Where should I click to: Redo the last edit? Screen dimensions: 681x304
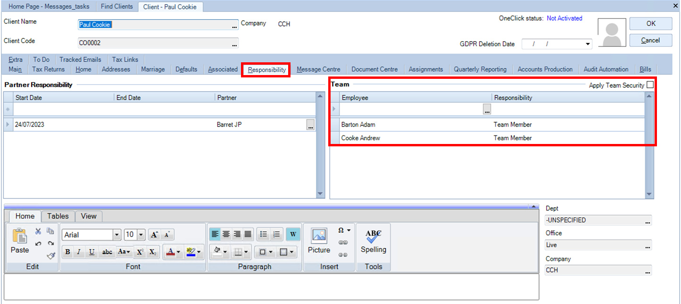pos(50,244)
